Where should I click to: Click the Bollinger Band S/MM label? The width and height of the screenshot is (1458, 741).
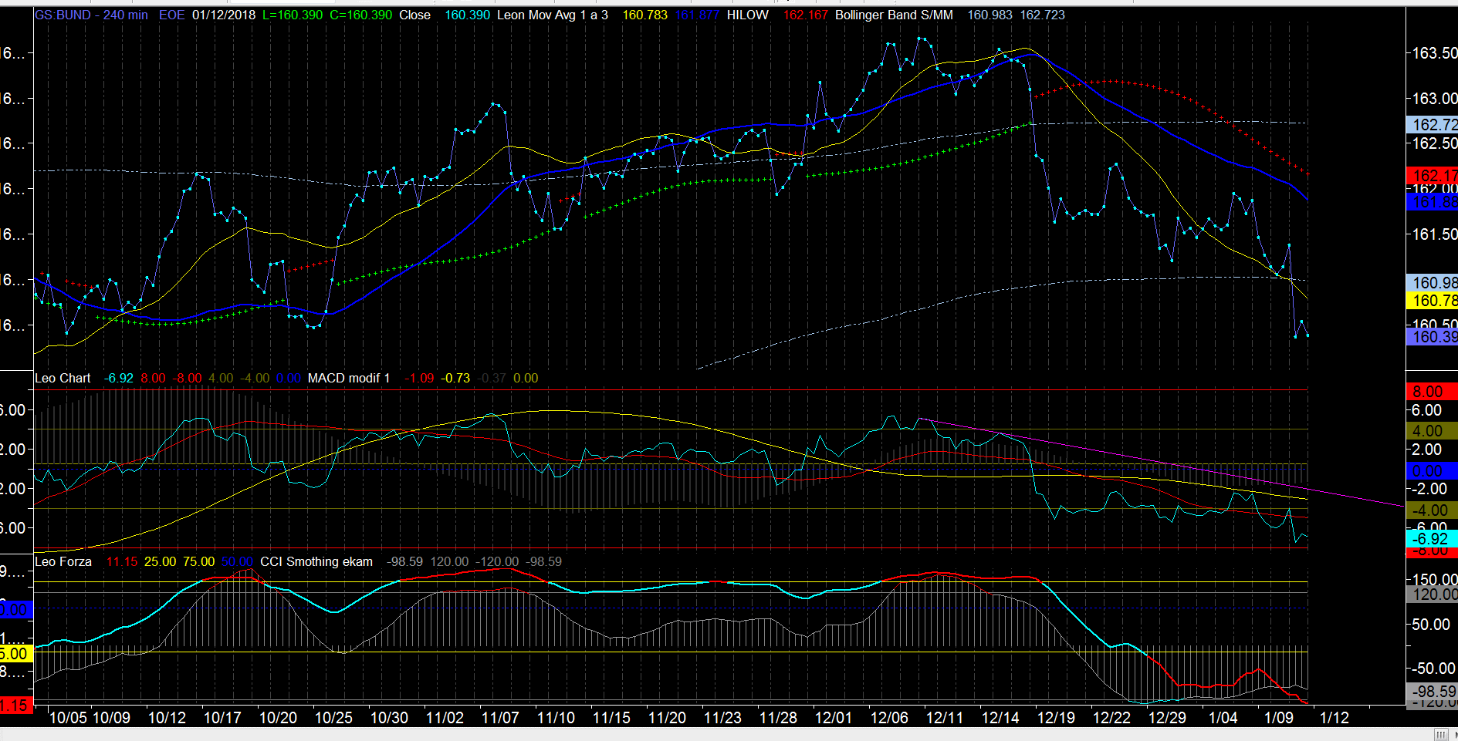894,15
